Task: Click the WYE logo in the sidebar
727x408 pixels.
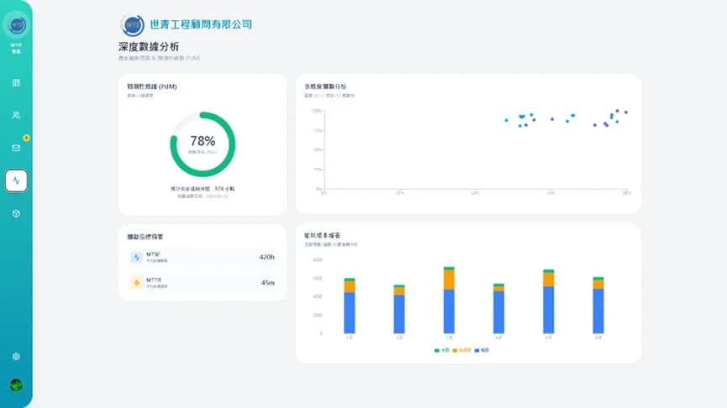Action: pyautogui.click(x=16, y=24)
